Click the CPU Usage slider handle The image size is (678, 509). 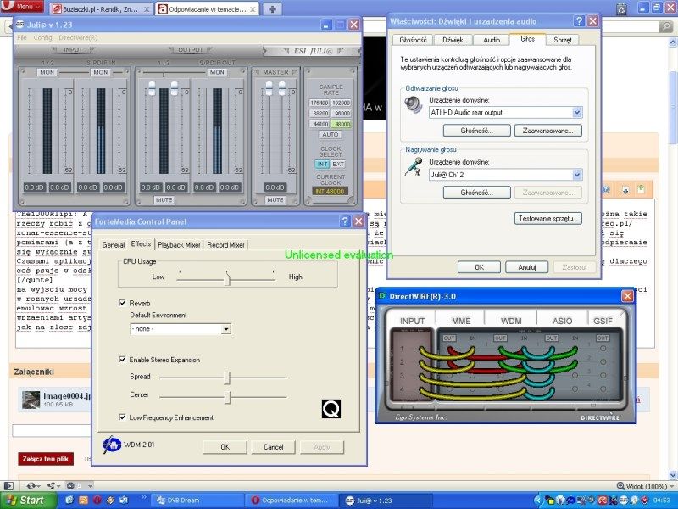[227, 278]
